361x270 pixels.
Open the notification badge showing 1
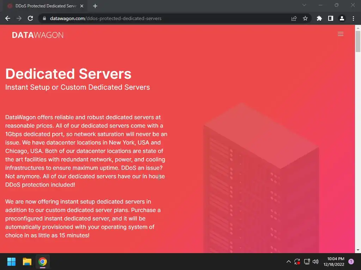[351, 262]
